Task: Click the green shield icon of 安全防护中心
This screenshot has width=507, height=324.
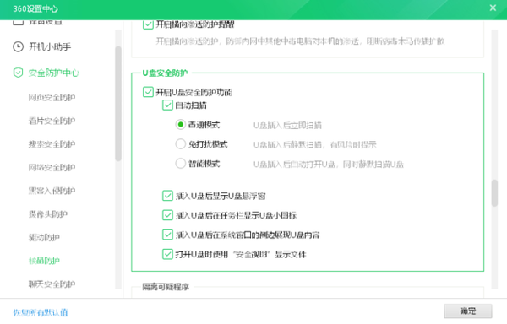Action: click(x=18, y=73)
